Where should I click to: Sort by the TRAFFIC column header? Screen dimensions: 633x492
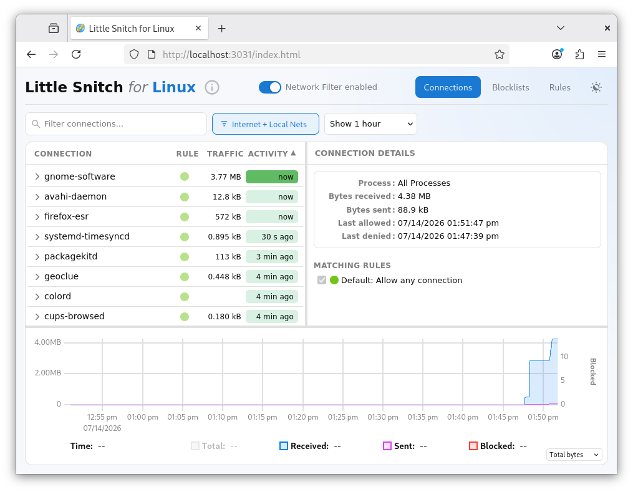[225, 154]
